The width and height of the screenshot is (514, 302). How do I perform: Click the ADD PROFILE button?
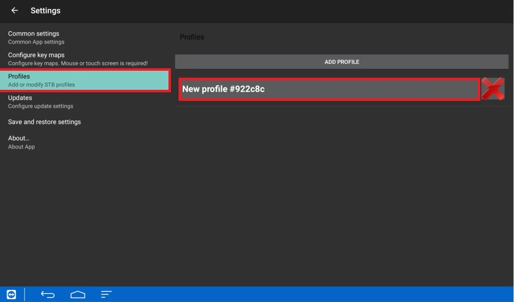tap(341, 62)
